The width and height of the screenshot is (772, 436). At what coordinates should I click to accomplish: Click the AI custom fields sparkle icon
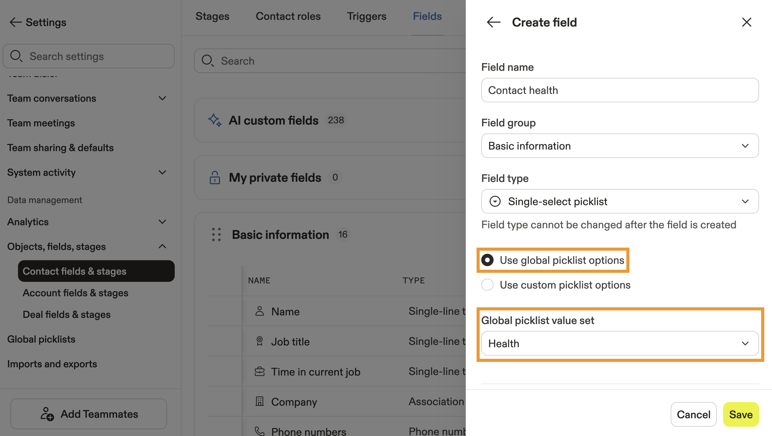(x=215, y=120)
